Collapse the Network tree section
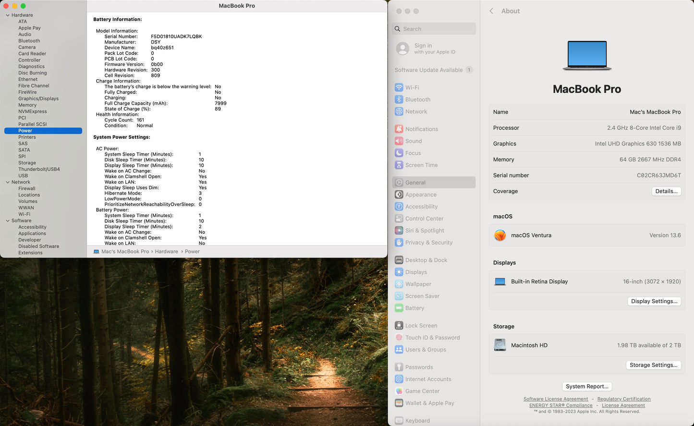The width and height of the screenshot is (694, 426). 8,182
